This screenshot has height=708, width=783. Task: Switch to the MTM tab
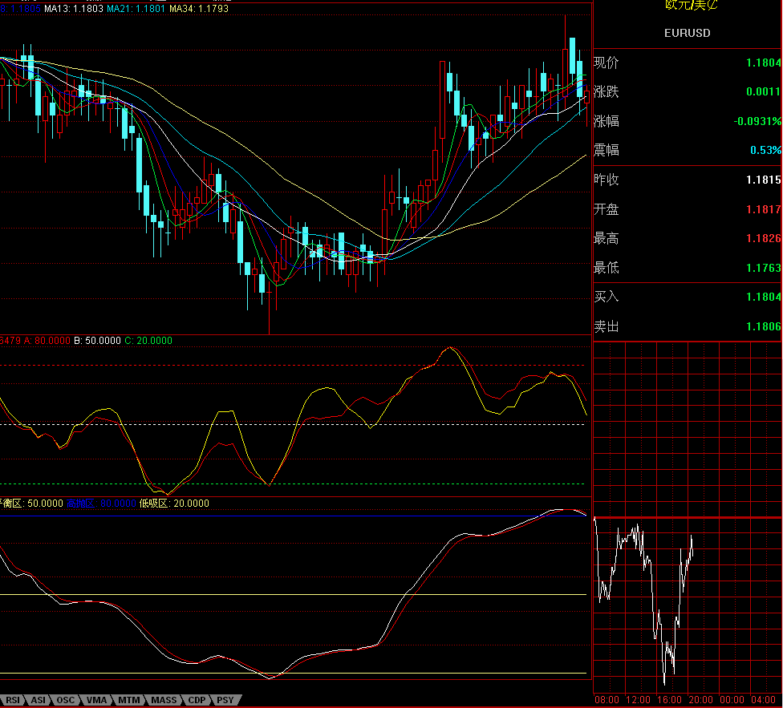pyautogui.click(x=128, y=700)
